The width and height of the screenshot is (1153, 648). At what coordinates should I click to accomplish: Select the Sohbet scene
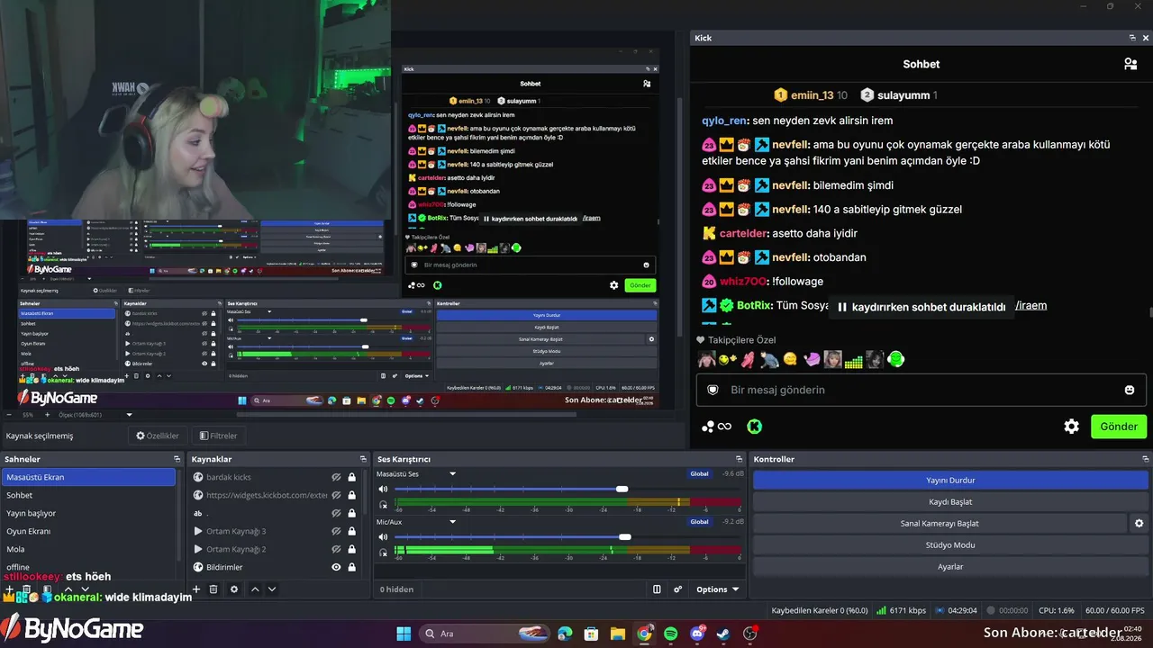pos(88,495)
